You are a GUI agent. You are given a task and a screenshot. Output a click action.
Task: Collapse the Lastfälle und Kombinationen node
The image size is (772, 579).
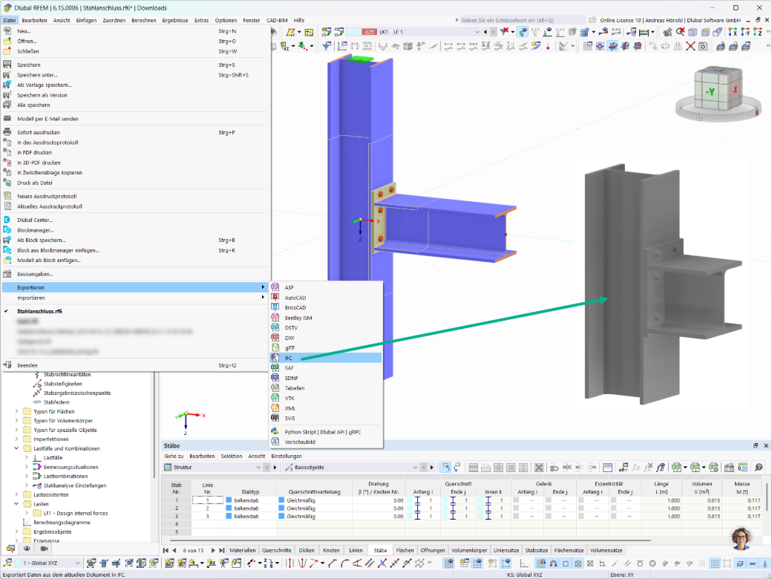(x=16, y=448)
